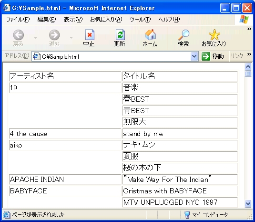Click the title "Cristmas with BABYFACE"
The width and height of the screenshot is (255, 222).
(180, 190)
